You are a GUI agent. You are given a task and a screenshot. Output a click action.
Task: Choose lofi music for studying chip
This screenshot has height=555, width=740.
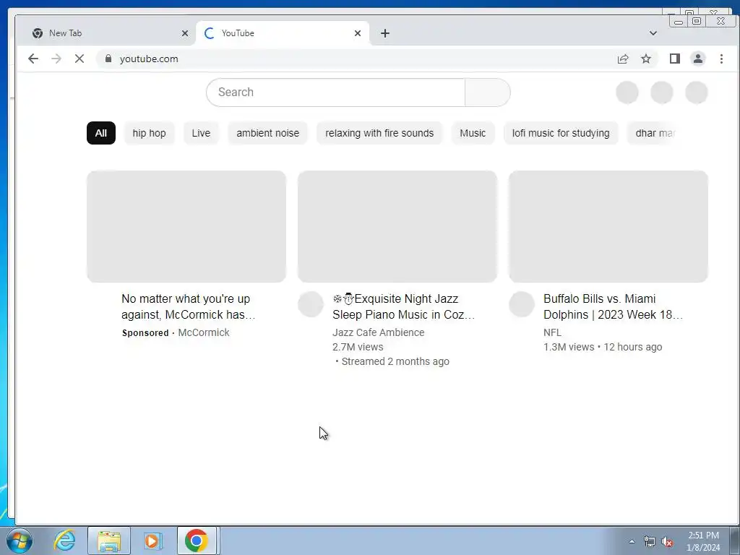click(x=561, y=133)
